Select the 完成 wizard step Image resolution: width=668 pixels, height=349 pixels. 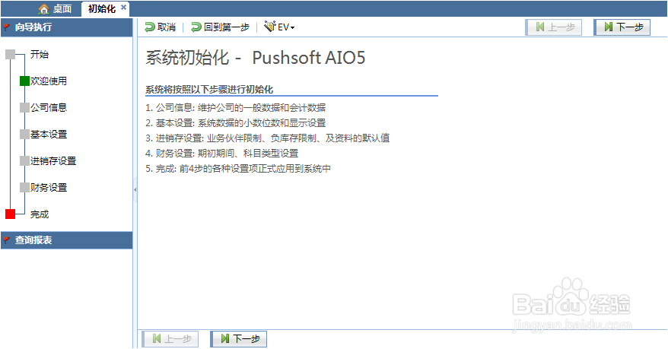(40, 214)
